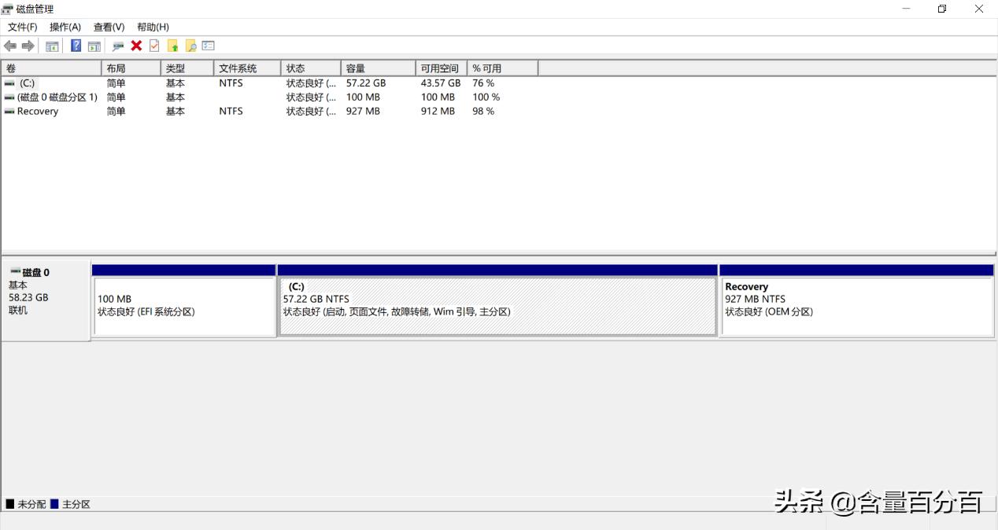Click the connect/refresh drive toolbar icon
Screen dimensions: 998x530
(118, 46)
